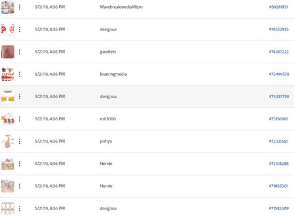The width and height of the screenshot is (294, 216).
Task: Open kebab menu for rob3000 entry
Action: point(19,119)
